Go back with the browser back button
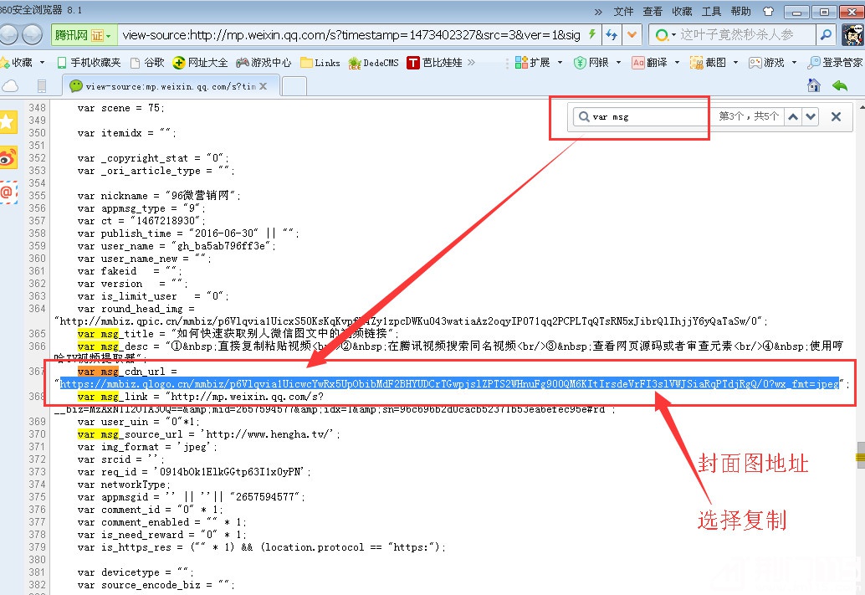The height and width of the screenshot is (595, 865). [8, 35]
